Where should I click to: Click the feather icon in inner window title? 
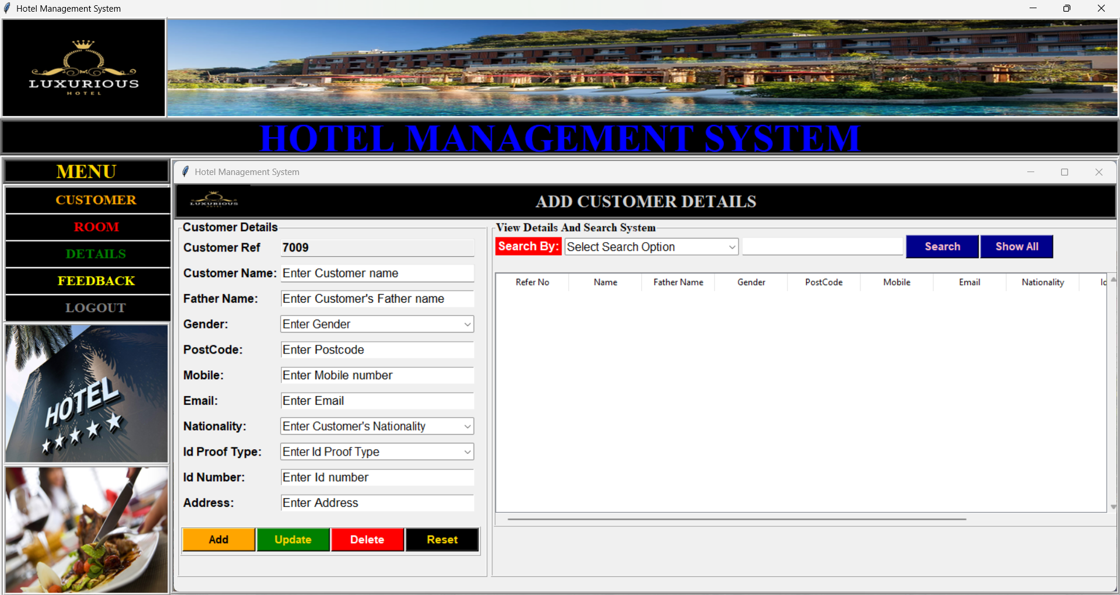pos(185,171)
